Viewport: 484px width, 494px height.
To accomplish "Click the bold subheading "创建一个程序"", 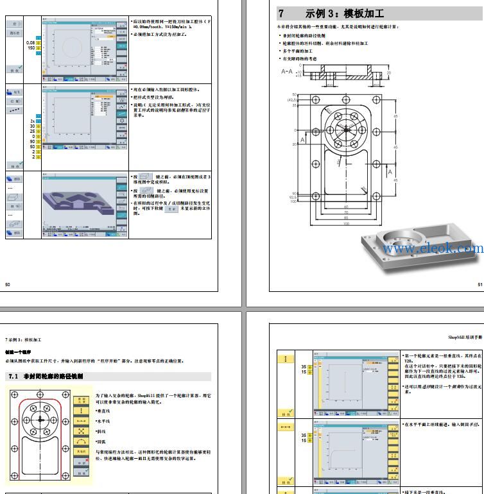I will point(18,352).
